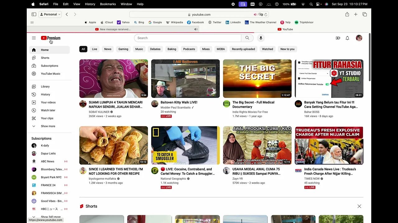Mute the audio in the address bar
The image size is (398, 223).
[x=255, y=15]
